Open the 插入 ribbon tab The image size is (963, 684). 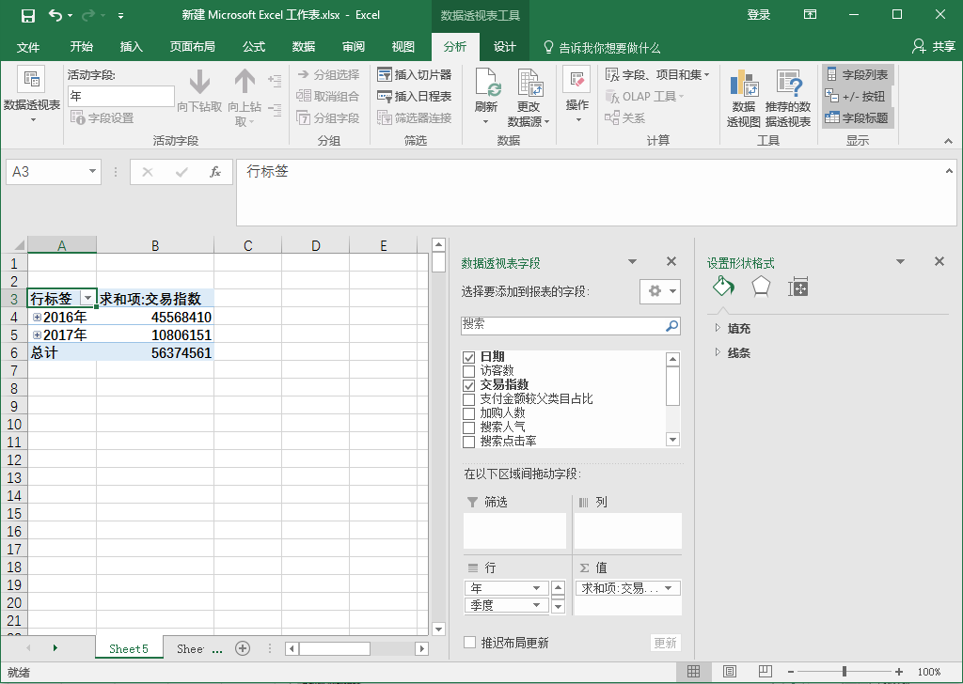click(132, 47)
